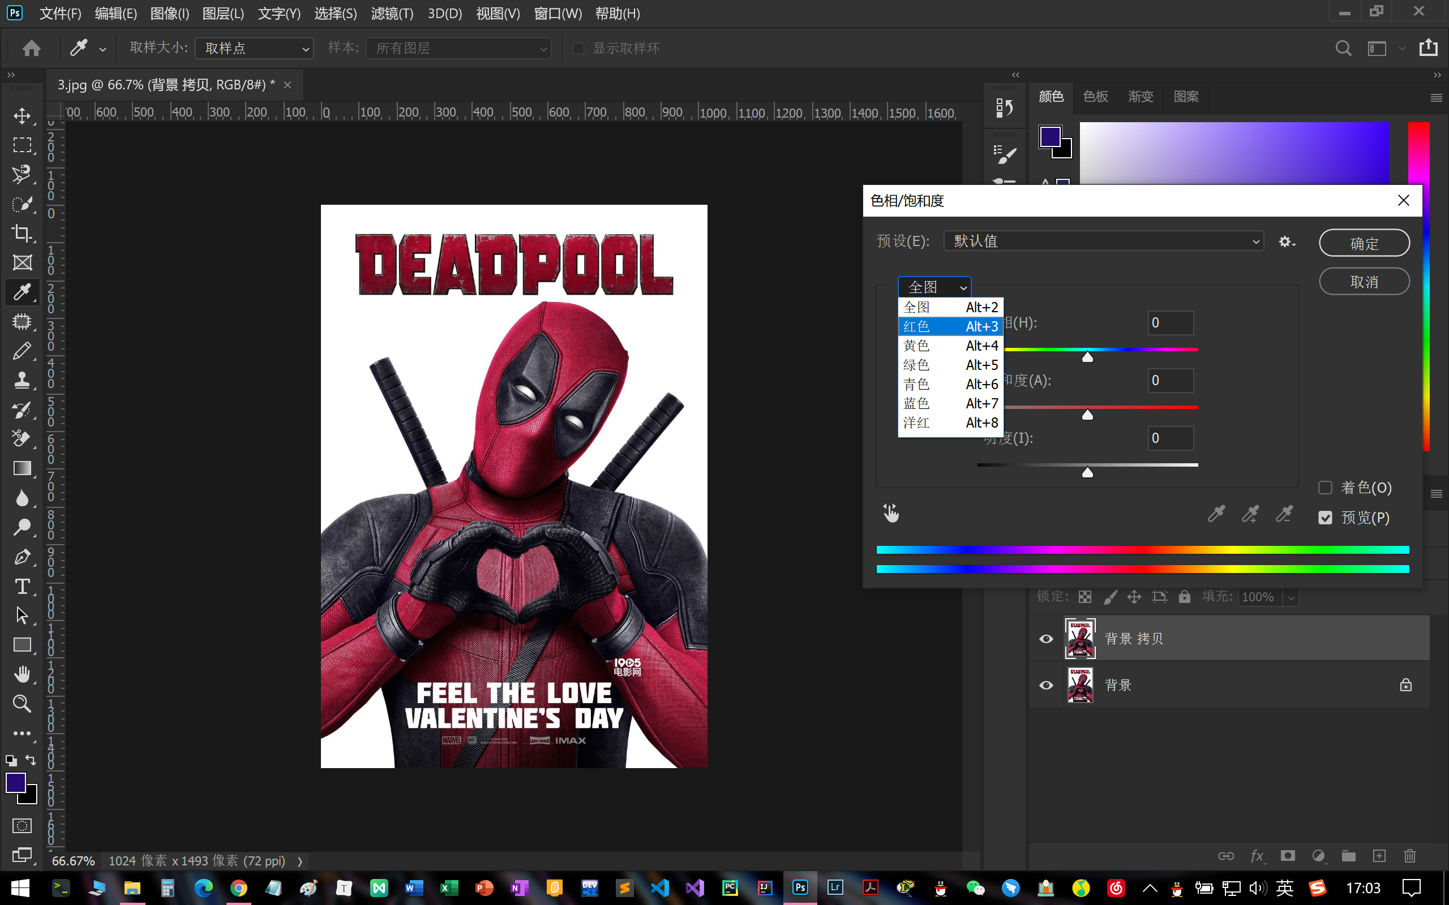1449x905 pixels.
Task: Open the 图像(I) menu
Action: click(x=169, y=13)
